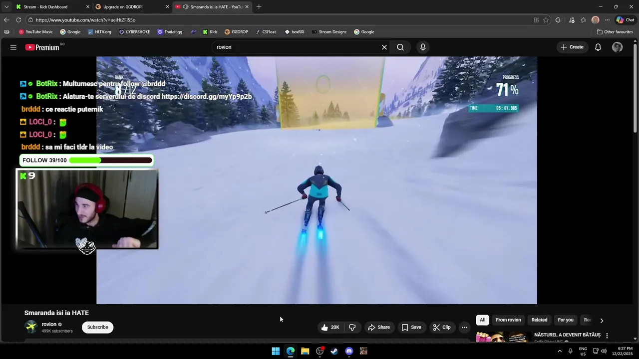Click the magnifier search button
This screenshot has height=359, width=639.
point(400,47)
